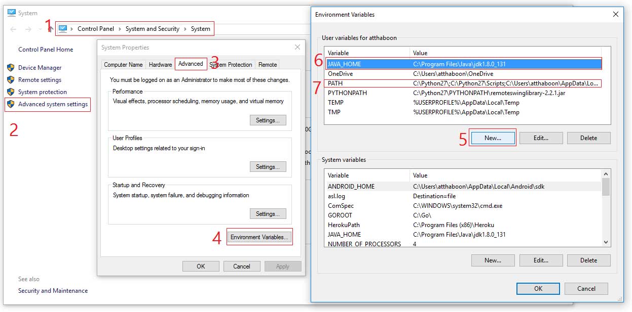The height and width of the screenshot is (312, 632).
Task: Select the Advanced tab
Action: pos(191,64)
